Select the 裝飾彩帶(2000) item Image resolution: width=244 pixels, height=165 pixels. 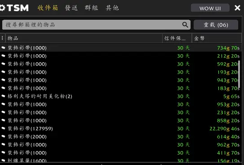[x=27, y=137]
